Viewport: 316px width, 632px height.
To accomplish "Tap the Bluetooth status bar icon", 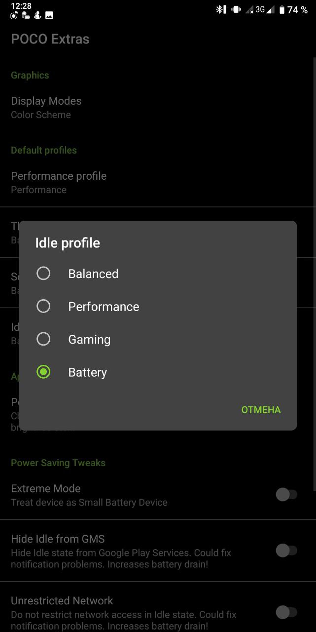I will point(221,9).
